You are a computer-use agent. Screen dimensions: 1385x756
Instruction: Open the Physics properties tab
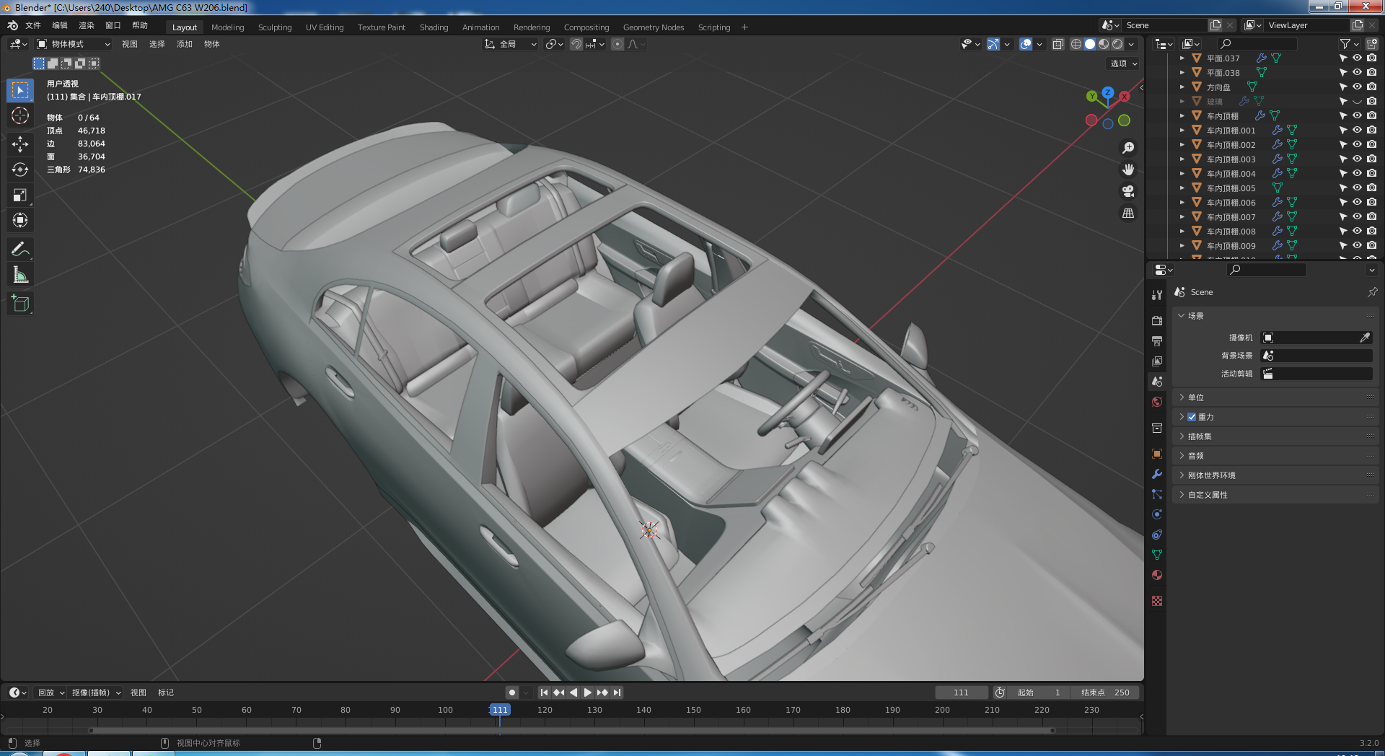pyautogui.click(x=1157, y=514)
